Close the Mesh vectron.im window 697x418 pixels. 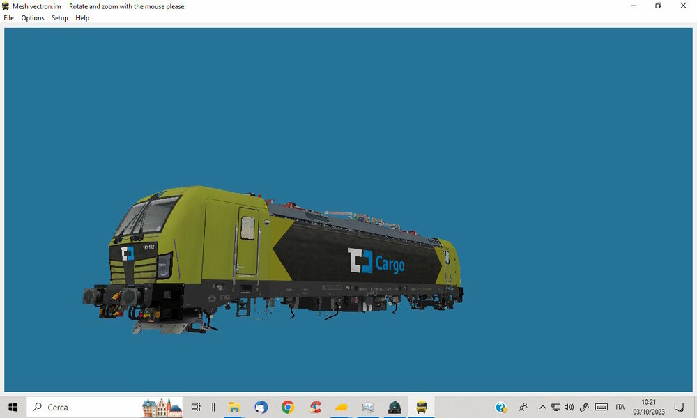click(x=683, y=6)
